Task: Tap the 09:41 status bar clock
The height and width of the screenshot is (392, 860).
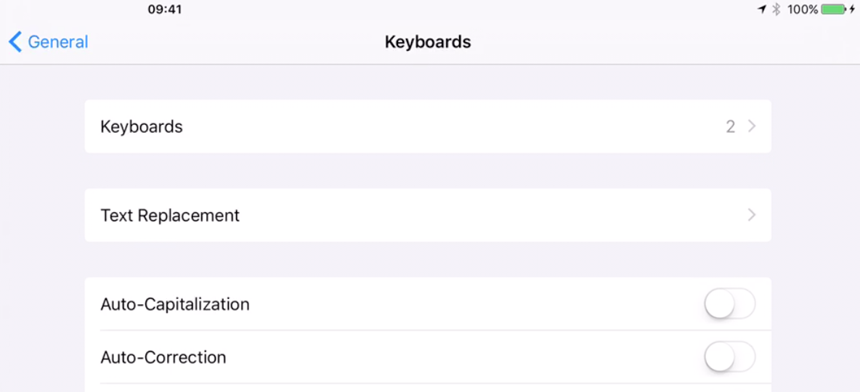Action: pos(165,9)
